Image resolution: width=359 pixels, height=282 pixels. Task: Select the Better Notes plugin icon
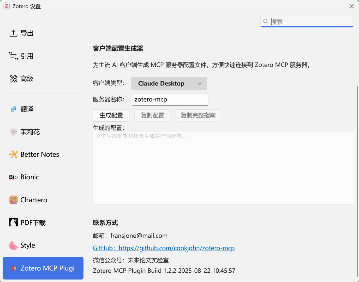point(13,154)
